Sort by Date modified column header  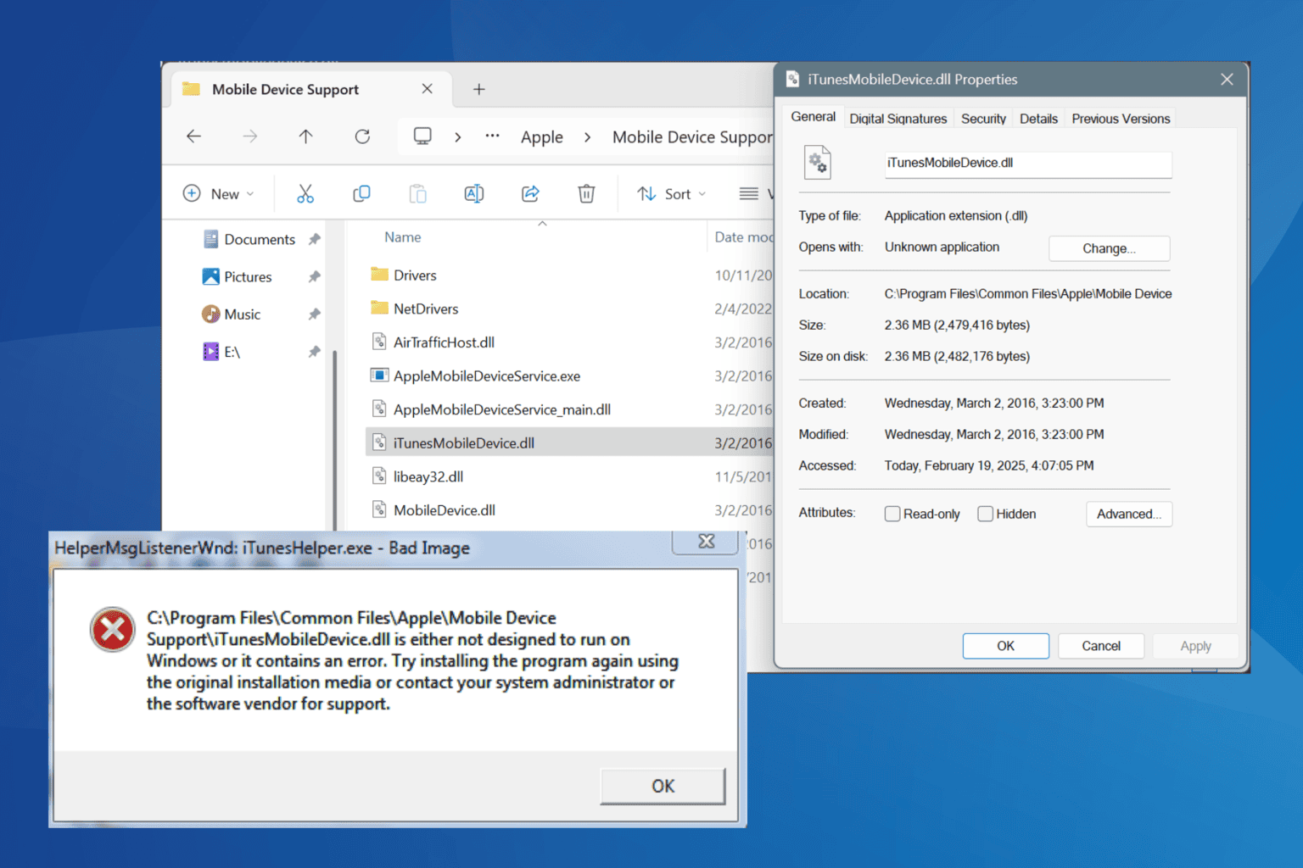point(743,237)
